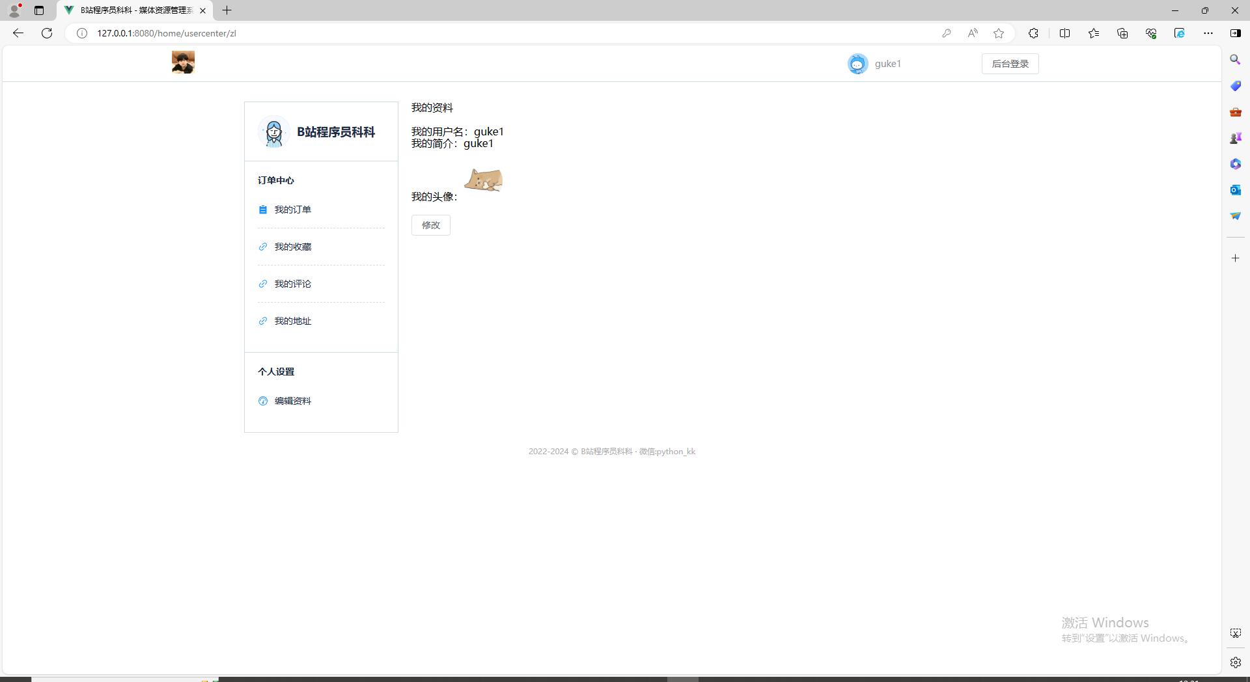
Task: Open 我的评论 in sidebar
Action: click(x=292, y=284)
